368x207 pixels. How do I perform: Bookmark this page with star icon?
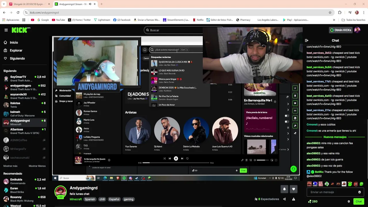[x=330, y=13]
